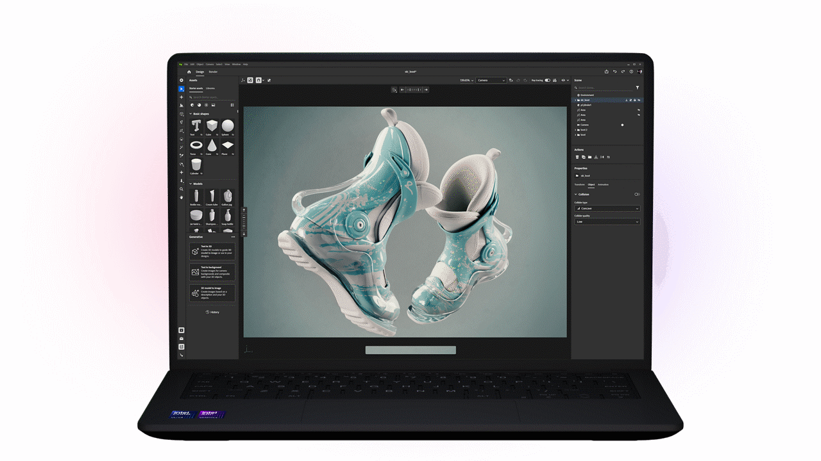The image size is (821, 461).
Task: Click the help info icon
Action: (x=631, y=72)
